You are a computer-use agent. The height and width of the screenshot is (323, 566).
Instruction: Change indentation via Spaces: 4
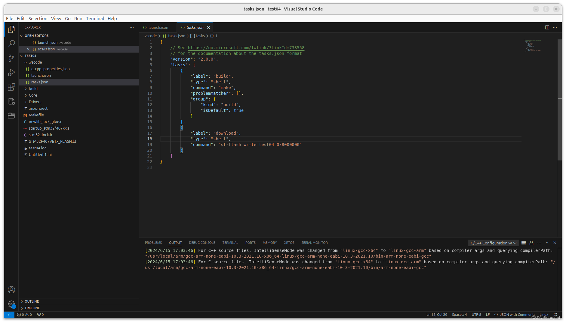pyautogui.click(x=459, y=315)
